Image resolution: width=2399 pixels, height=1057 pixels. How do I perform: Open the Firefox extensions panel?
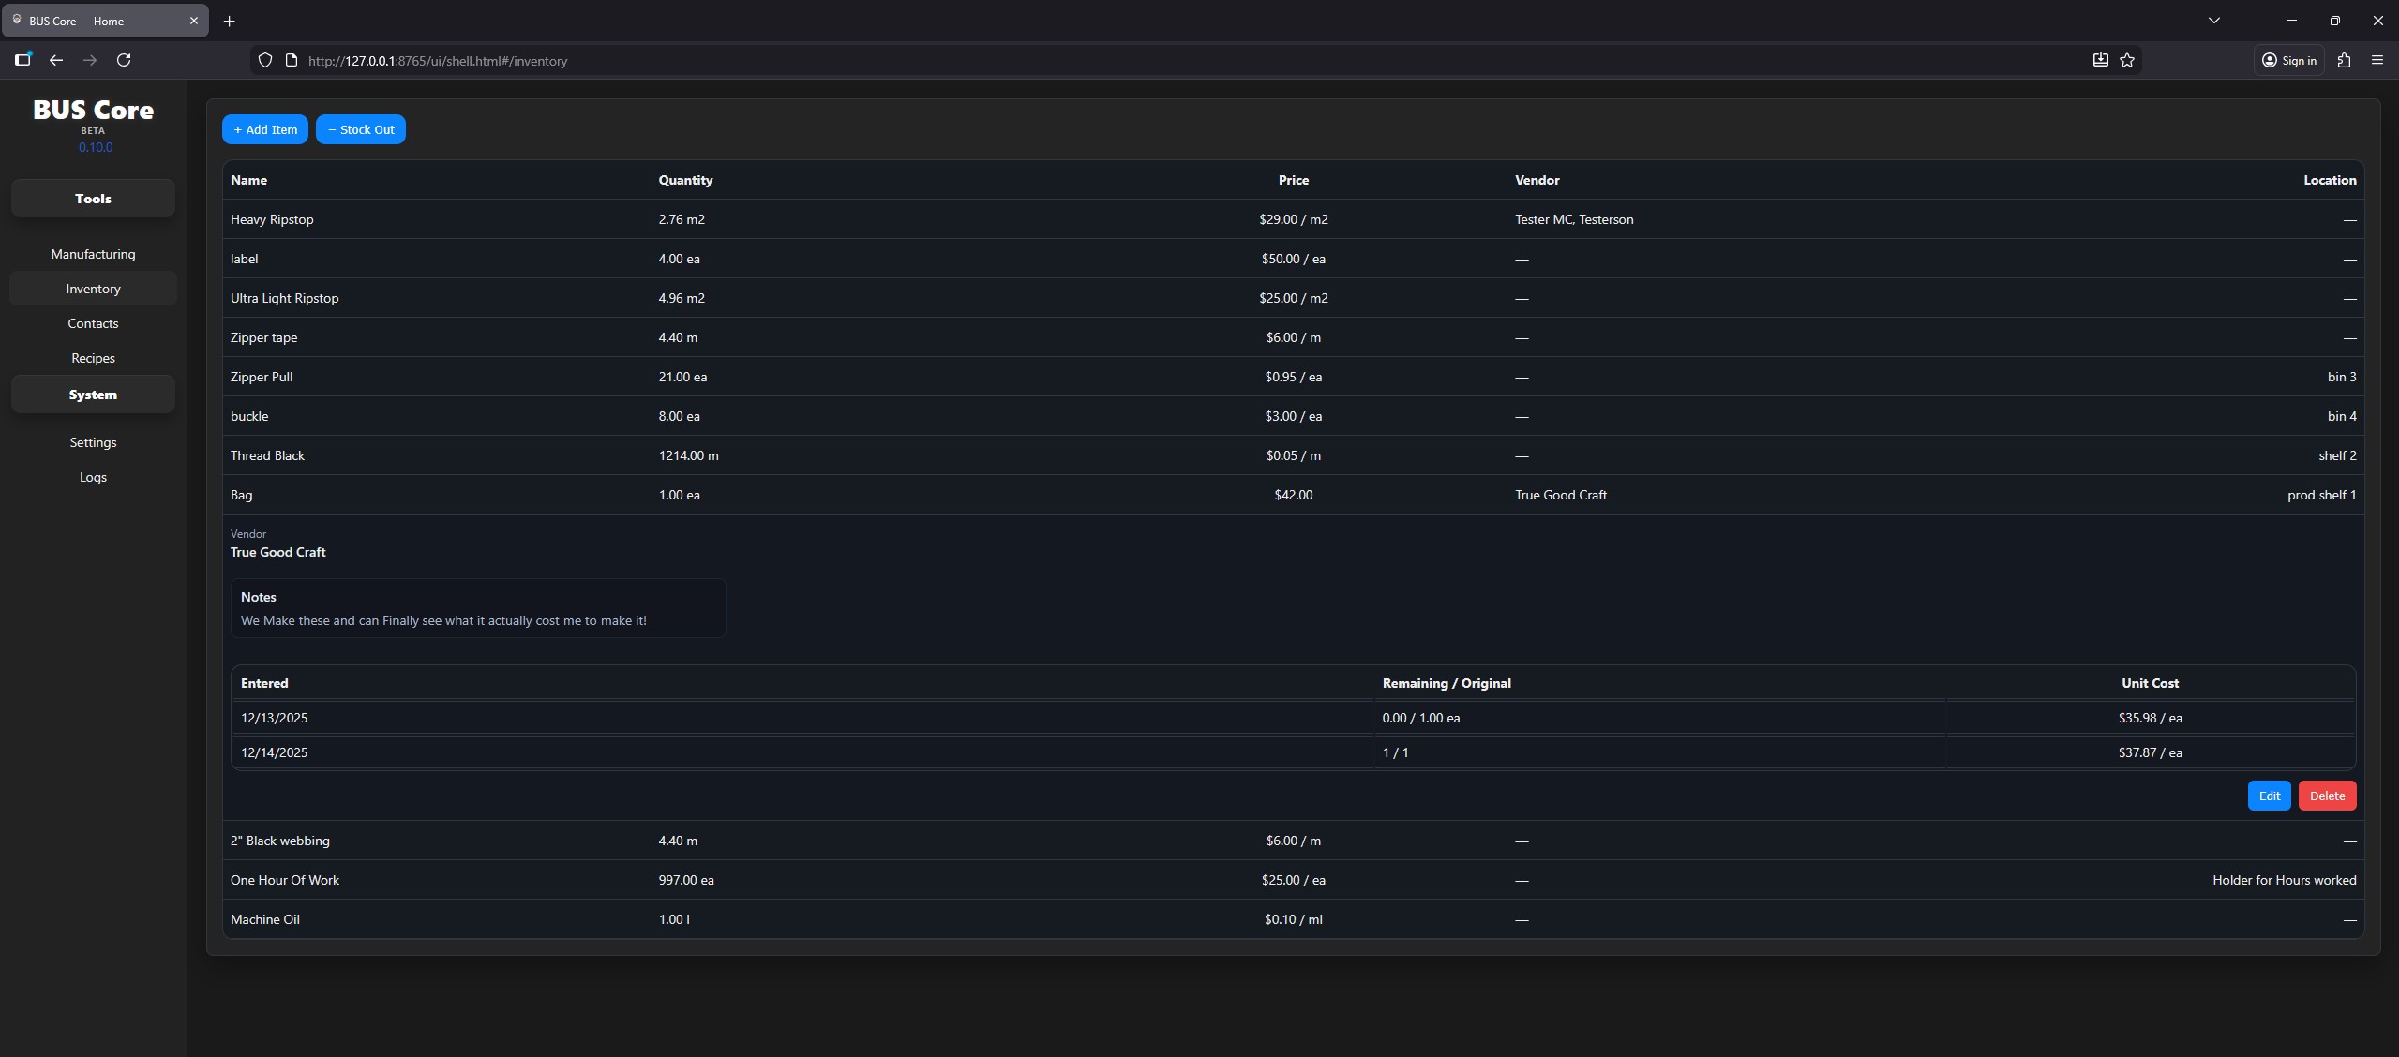(x=2344, y=60)
